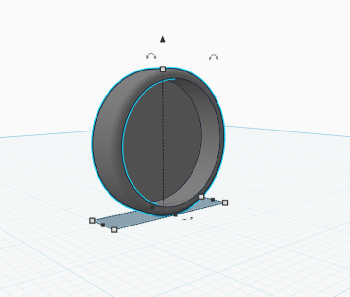Click the rightmost white corner handle of the footprint
This screenshot has width=350, height=297.
click(225, 202)
